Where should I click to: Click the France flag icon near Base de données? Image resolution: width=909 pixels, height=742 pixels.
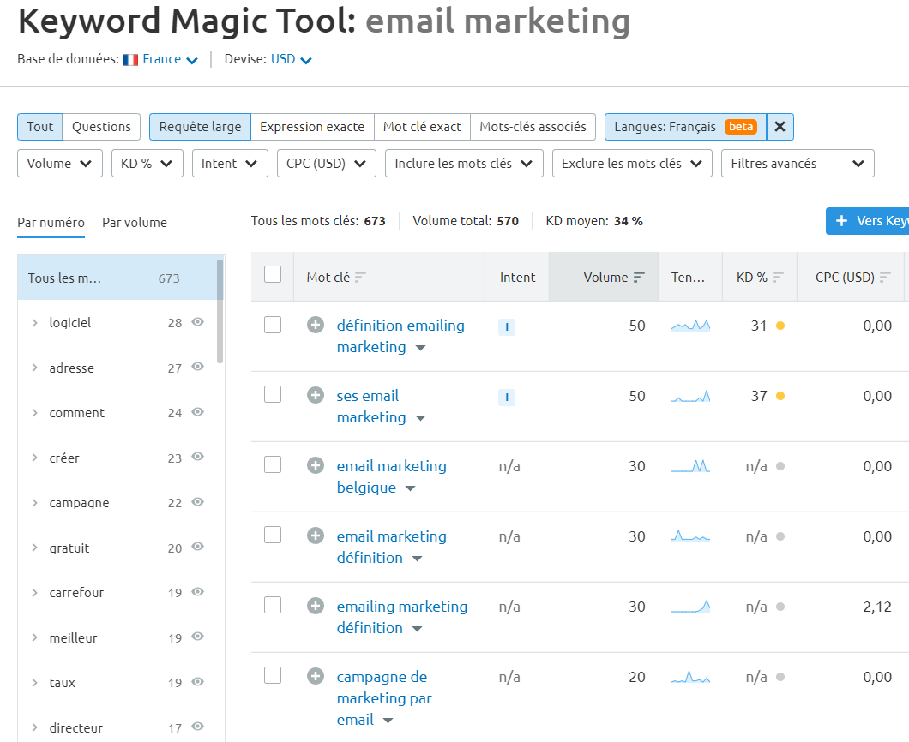(130, 59)
